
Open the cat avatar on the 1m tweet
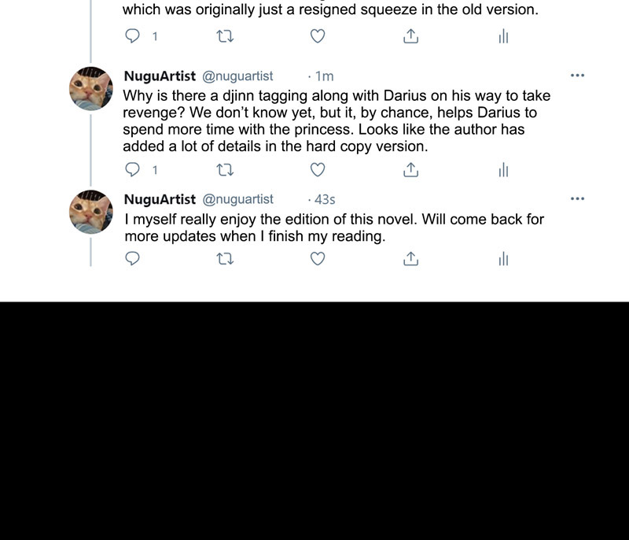(91, 87)
